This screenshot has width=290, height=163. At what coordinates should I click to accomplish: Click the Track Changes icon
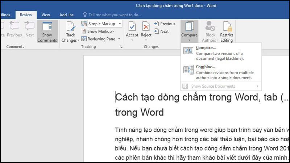71,26
